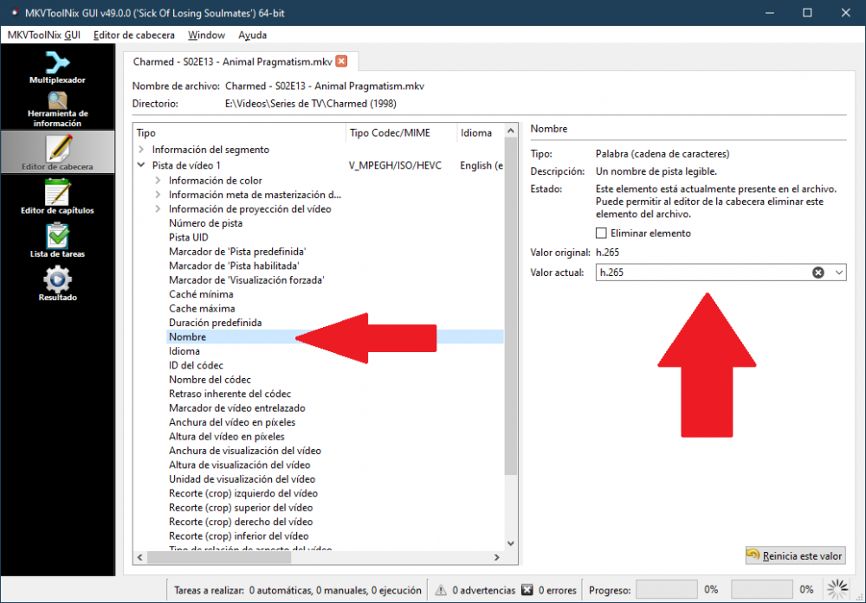
Task: Click Tareas a realizar status text
Action: coord(298,590)
